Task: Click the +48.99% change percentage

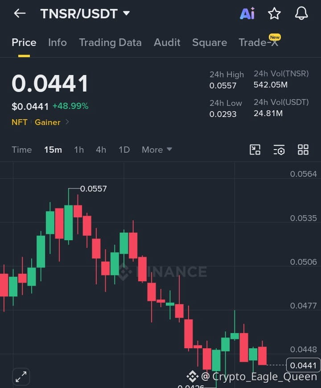Action: [70, 106]
